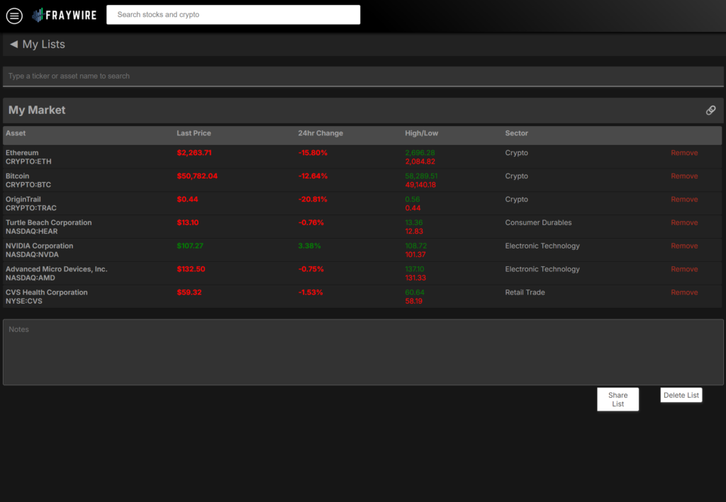Sort by the 24hr Change column header

[x=320, y=133]
